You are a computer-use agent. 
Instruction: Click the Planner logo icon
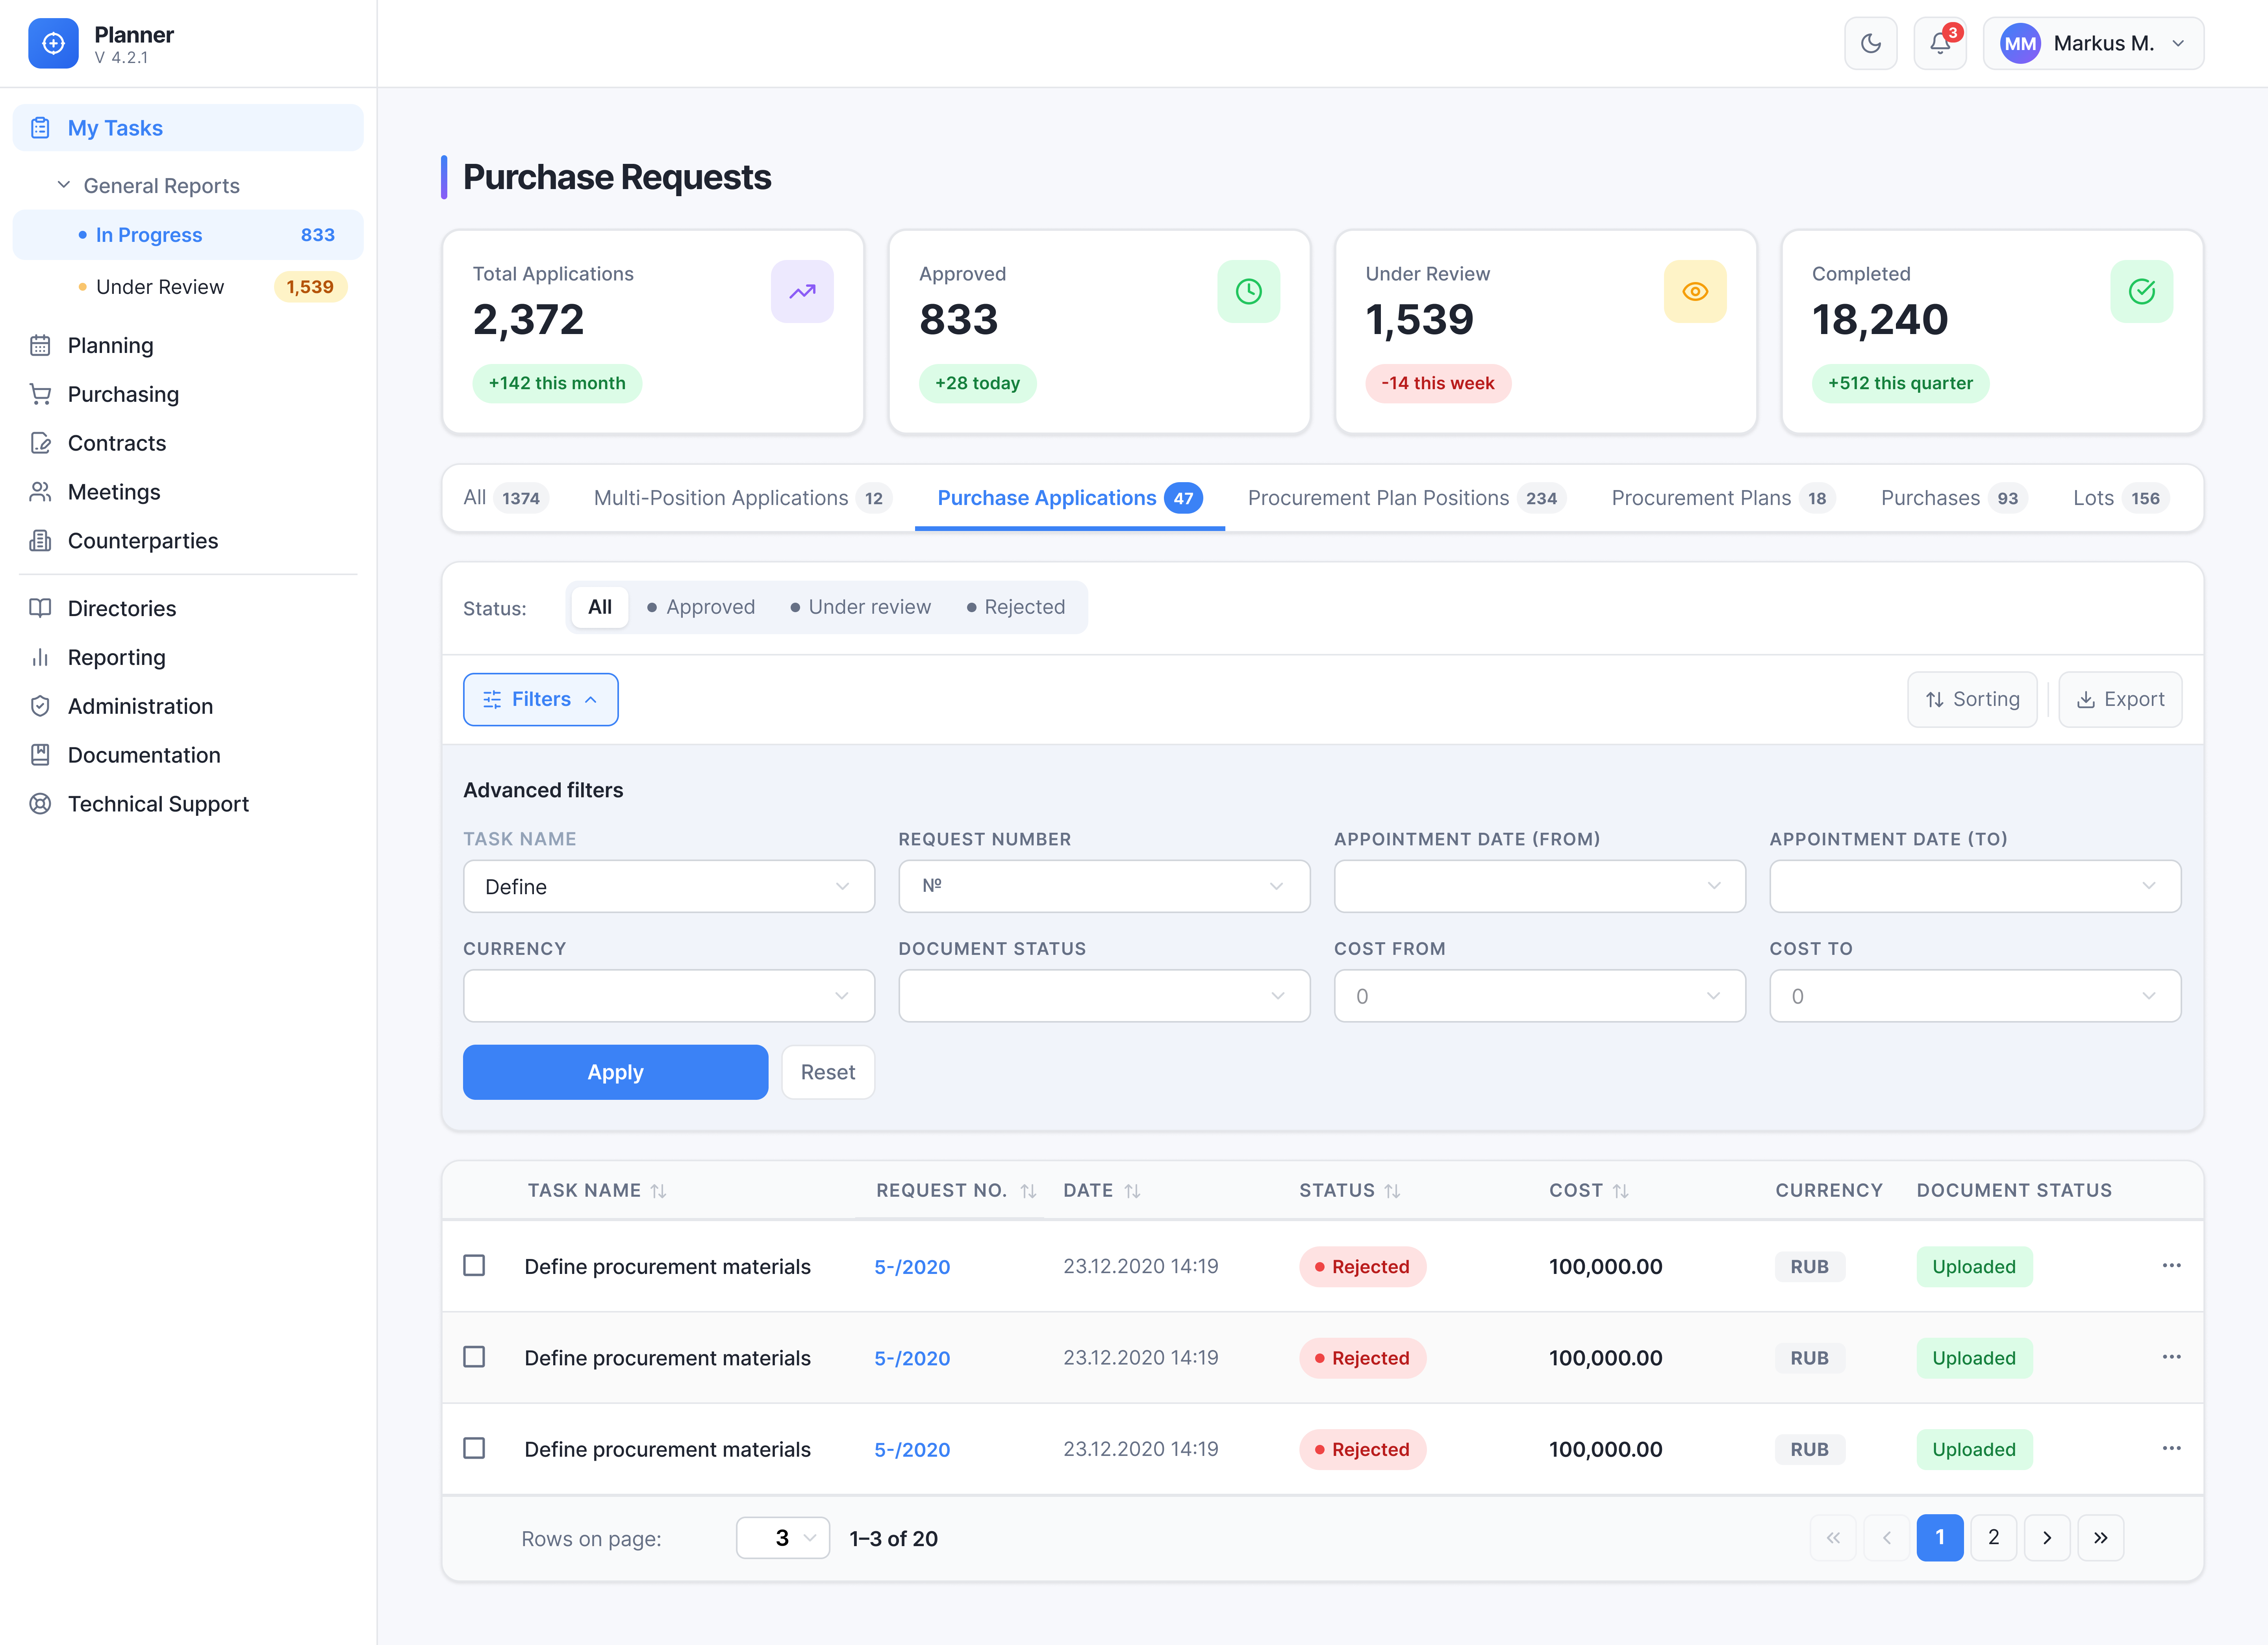(53, 43)
